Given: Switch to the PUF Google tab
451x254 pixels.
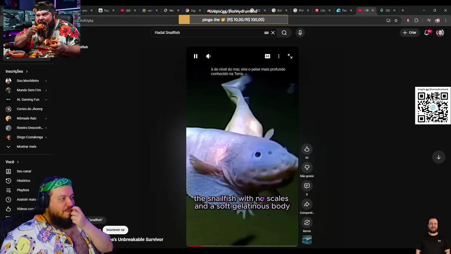Looking at the screenshot, I should tap(301, 10).
